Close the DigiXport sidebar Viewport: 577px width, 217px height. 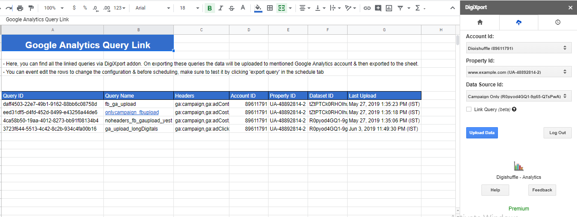[x=570, y=7]
